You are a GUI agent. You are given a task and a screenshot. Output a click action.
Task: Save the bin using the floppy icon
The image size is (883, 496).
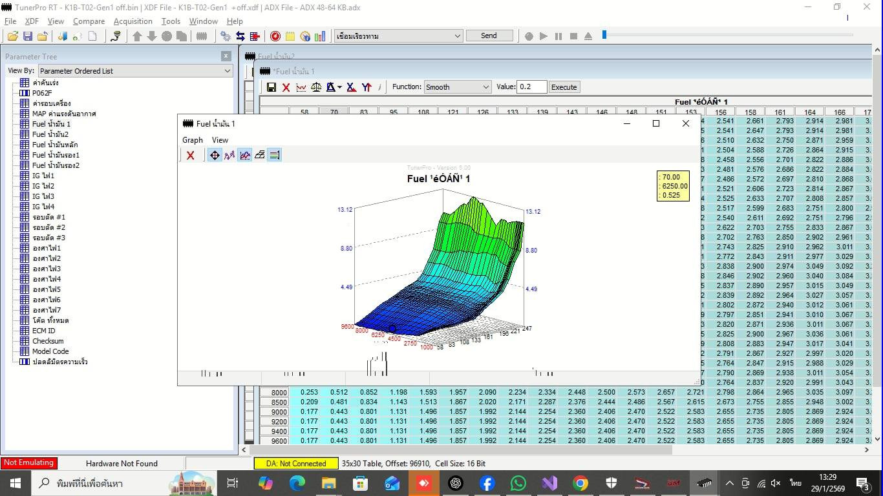click(27, 36)
